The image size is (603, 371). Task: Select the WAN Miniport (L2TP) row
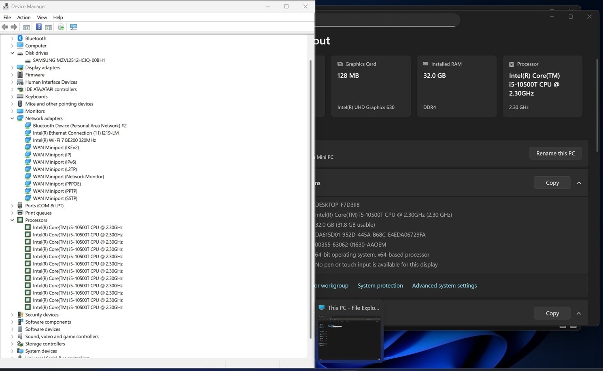pos(55,169)
